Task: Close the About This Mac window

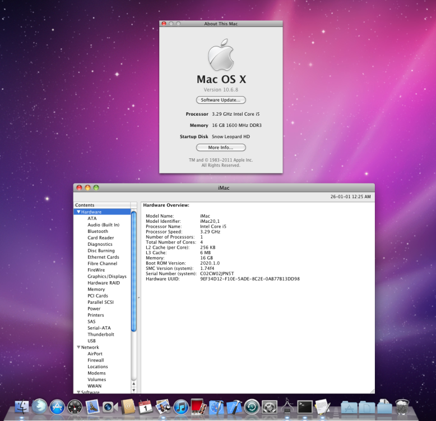Action: (x=164, y=24)
